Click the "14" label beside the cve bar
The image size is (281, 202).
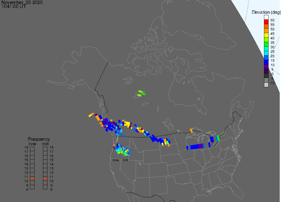click(x=51, y=164)
